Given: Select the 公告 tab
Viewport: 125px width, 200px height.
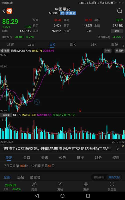Looking at the screenshot, I should pos(62,158).
